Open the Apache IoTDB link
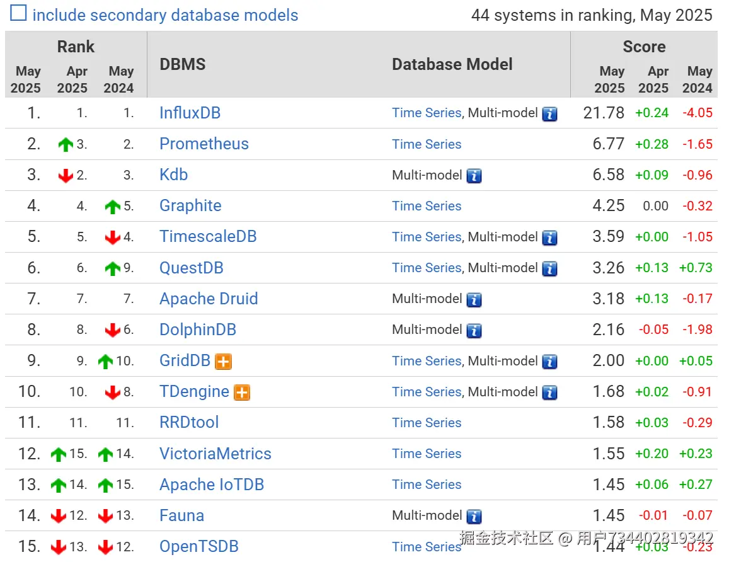The image size is (729, 562). click(x=212, y=485)
